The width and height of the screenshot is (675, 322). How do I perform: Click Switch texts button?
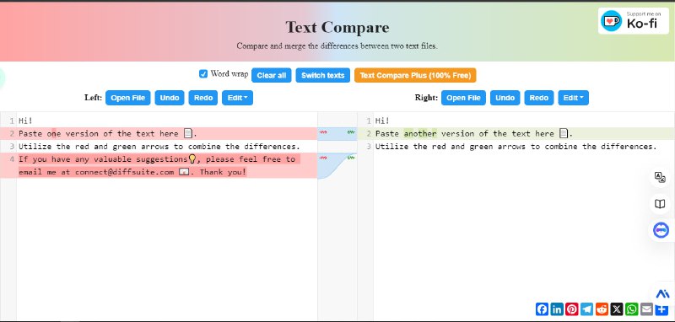tap(323, 75)
